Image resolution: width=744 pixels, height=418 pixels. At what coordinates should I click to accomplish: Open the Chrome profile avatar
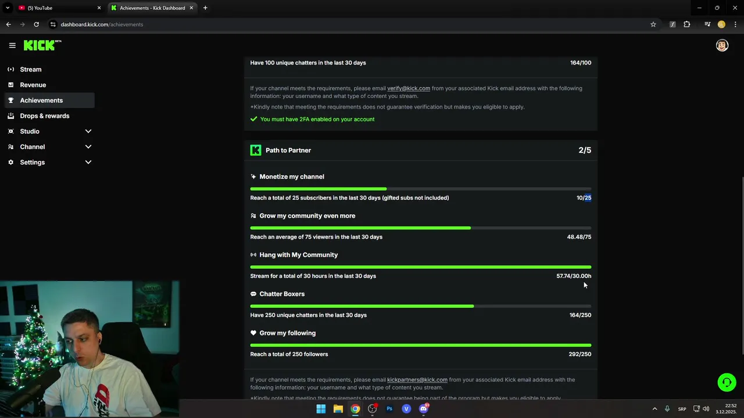click(x=721, y=24)
